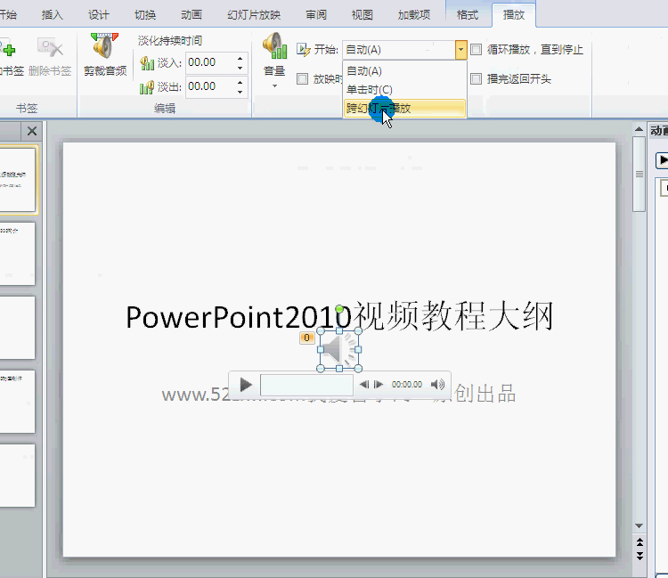
Task: Increase the 淡出 fade-out duration
Action: (x=240, y=82)
